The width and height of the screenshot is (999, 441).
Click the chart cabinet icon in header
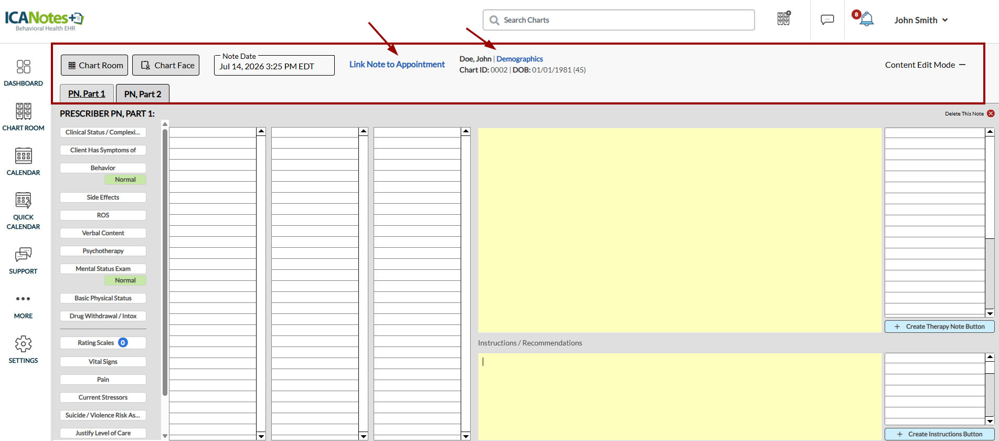pos(784,19)
